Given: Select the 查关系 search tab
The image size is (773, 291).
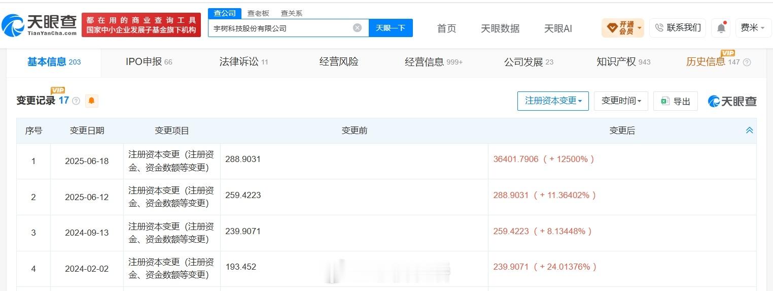Looking at the screenshot, I should pos(291,13).
